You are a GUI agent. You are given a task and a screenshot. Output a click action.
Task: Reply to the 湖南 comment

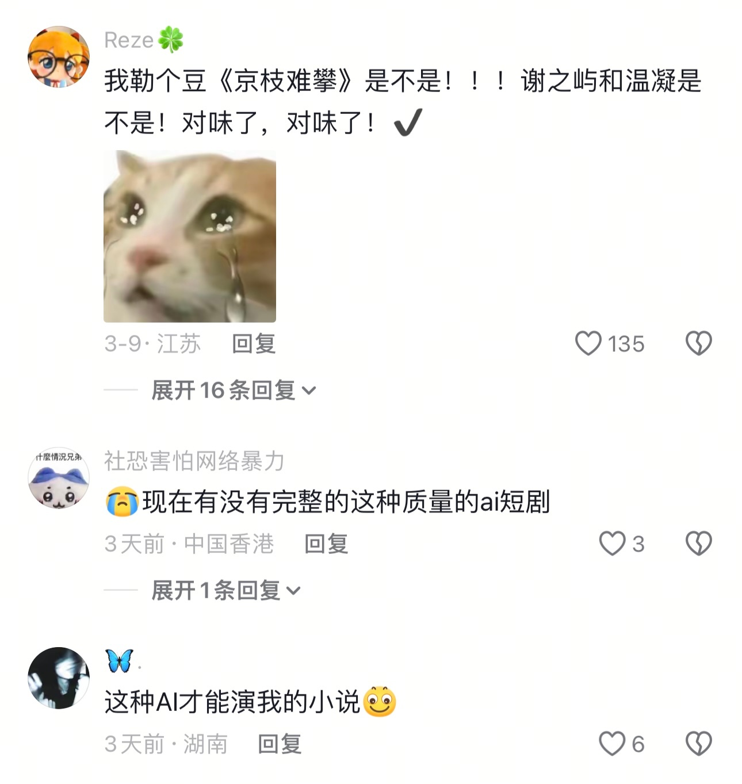[280, 744]
